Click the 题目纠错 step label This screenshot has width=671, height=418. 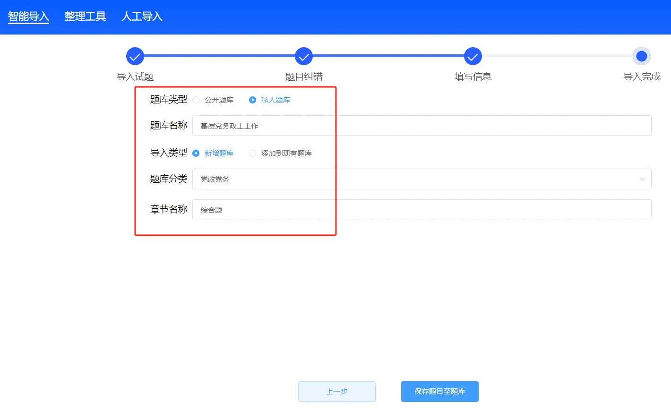click(x=304, y=77)
